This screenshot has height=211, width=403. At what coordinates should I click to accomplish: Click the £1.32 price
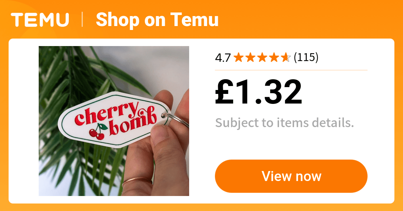(258, 92)
